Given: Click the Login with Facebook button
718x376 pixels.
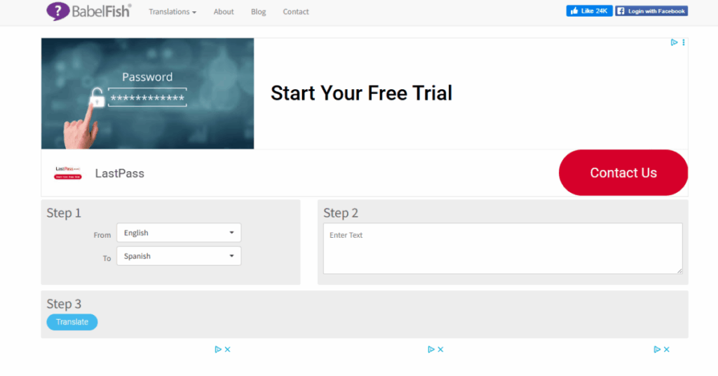Looking at the screenshot, I should point(651,11).
